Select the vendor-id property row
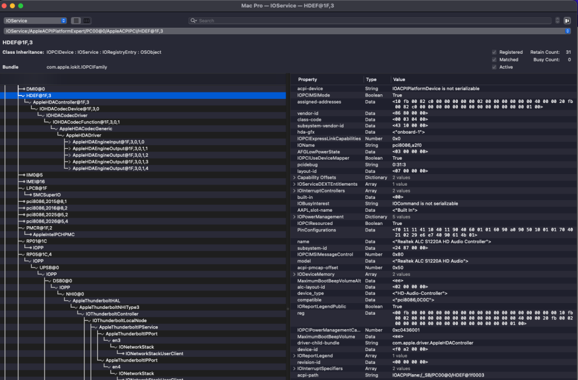 pyautogui.click(x=434, y=113)
